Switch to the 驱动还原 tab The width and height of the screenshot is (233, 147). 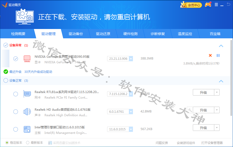click(x=103, y=34)
